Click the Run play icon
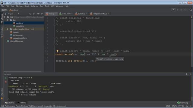This screenshot has height=108, width=193. 178,10
